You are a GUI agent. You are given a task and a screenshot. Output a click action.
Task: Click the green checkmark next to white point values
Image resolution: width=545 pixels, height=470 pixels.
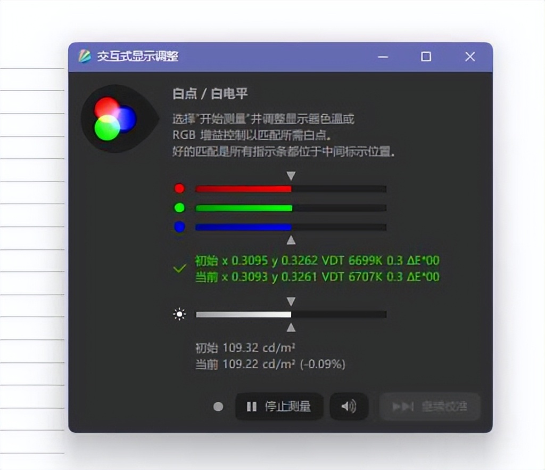pyautogui.click(x=180, y=268)
